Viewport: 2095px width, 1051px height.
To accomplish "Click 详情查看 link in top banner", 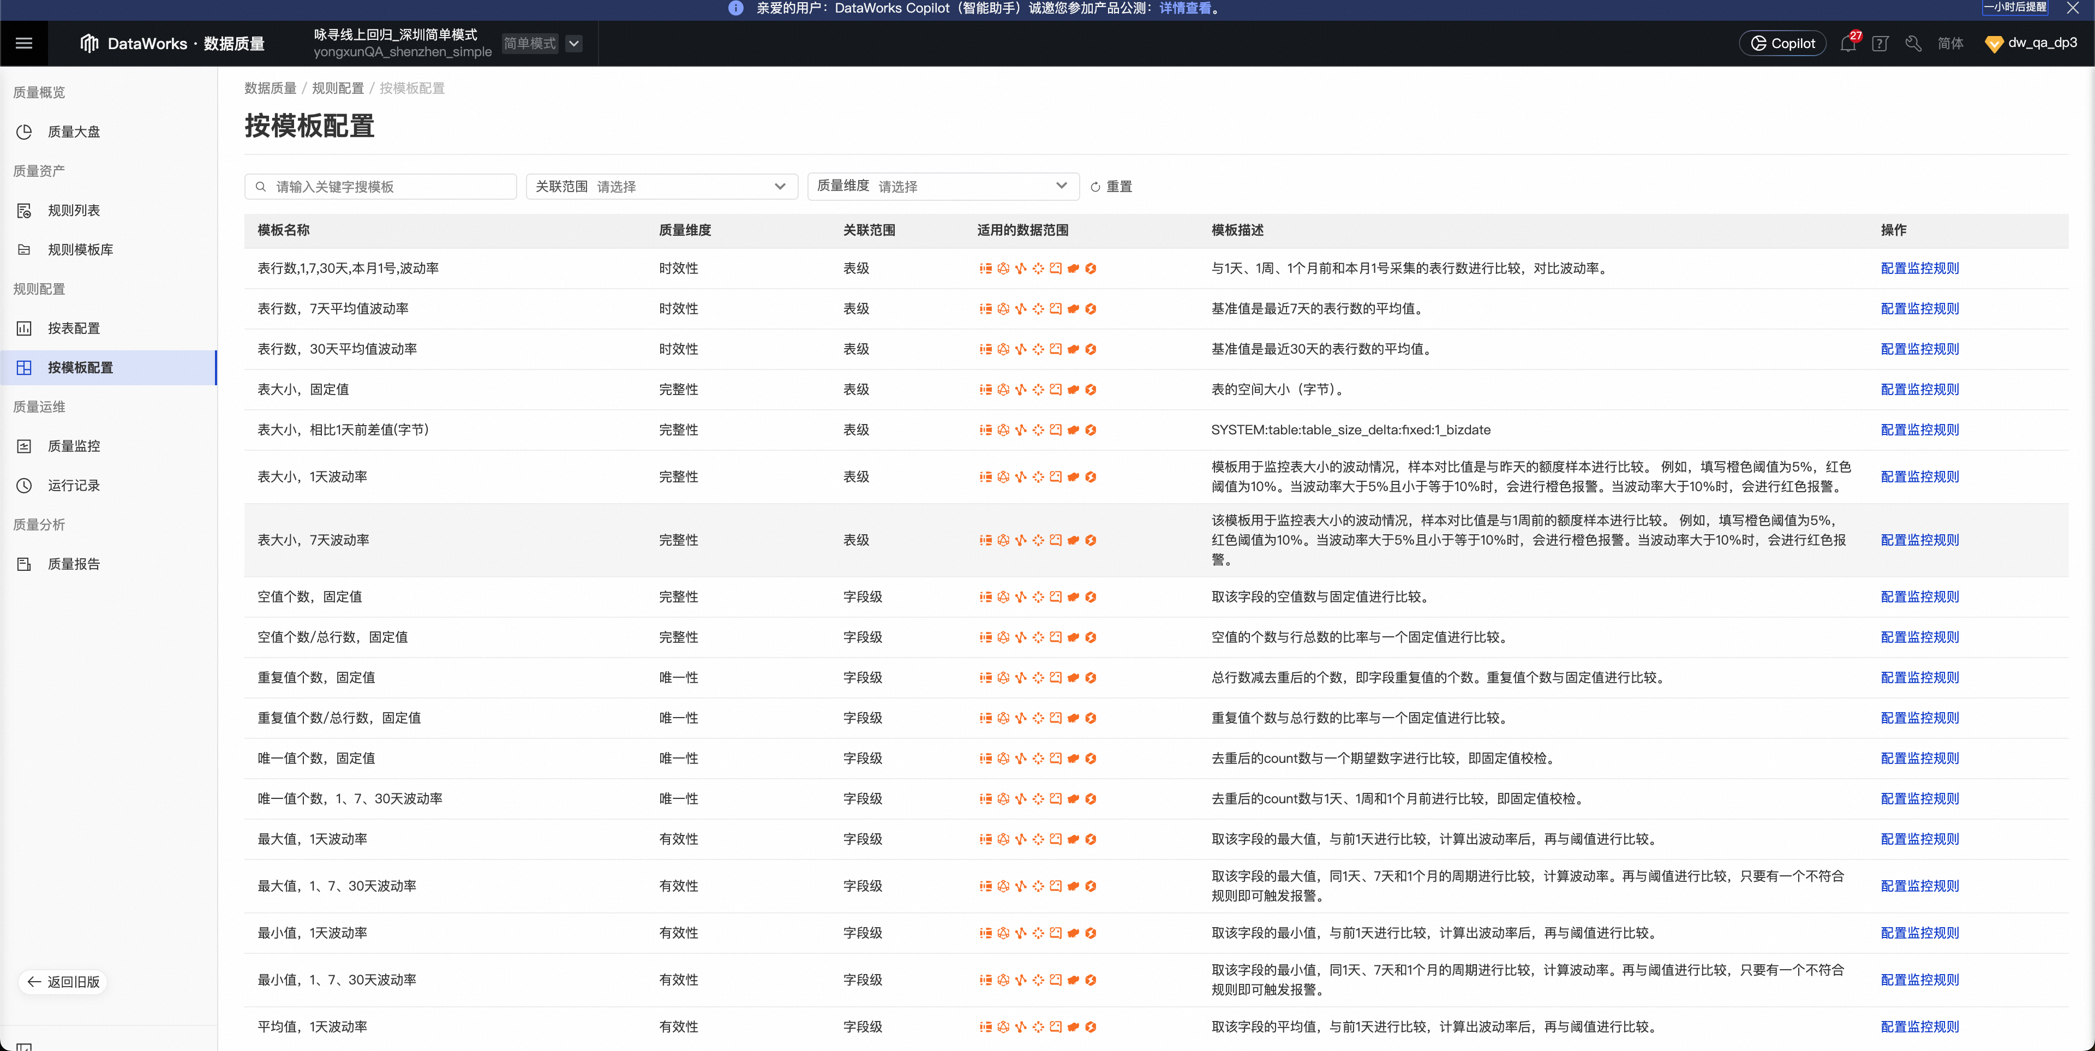I will pyautogui.click(x=1184, y=8).
